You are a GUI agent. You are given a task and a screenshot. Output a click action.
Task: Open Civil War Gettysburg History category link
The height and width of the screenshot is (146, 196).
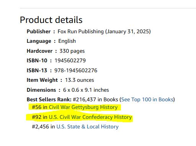coord(83,107)
